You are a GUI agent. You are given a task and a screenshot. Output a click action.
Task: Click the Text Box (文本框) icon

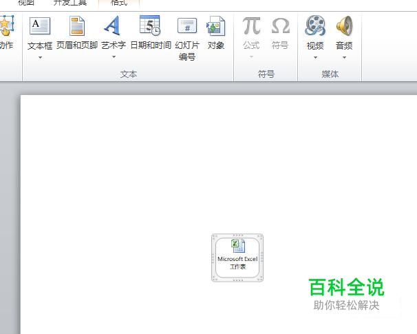pos(40,25)
